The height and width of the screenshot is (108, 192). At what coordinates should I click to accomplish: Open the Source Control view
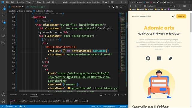[x=3, y=22]
